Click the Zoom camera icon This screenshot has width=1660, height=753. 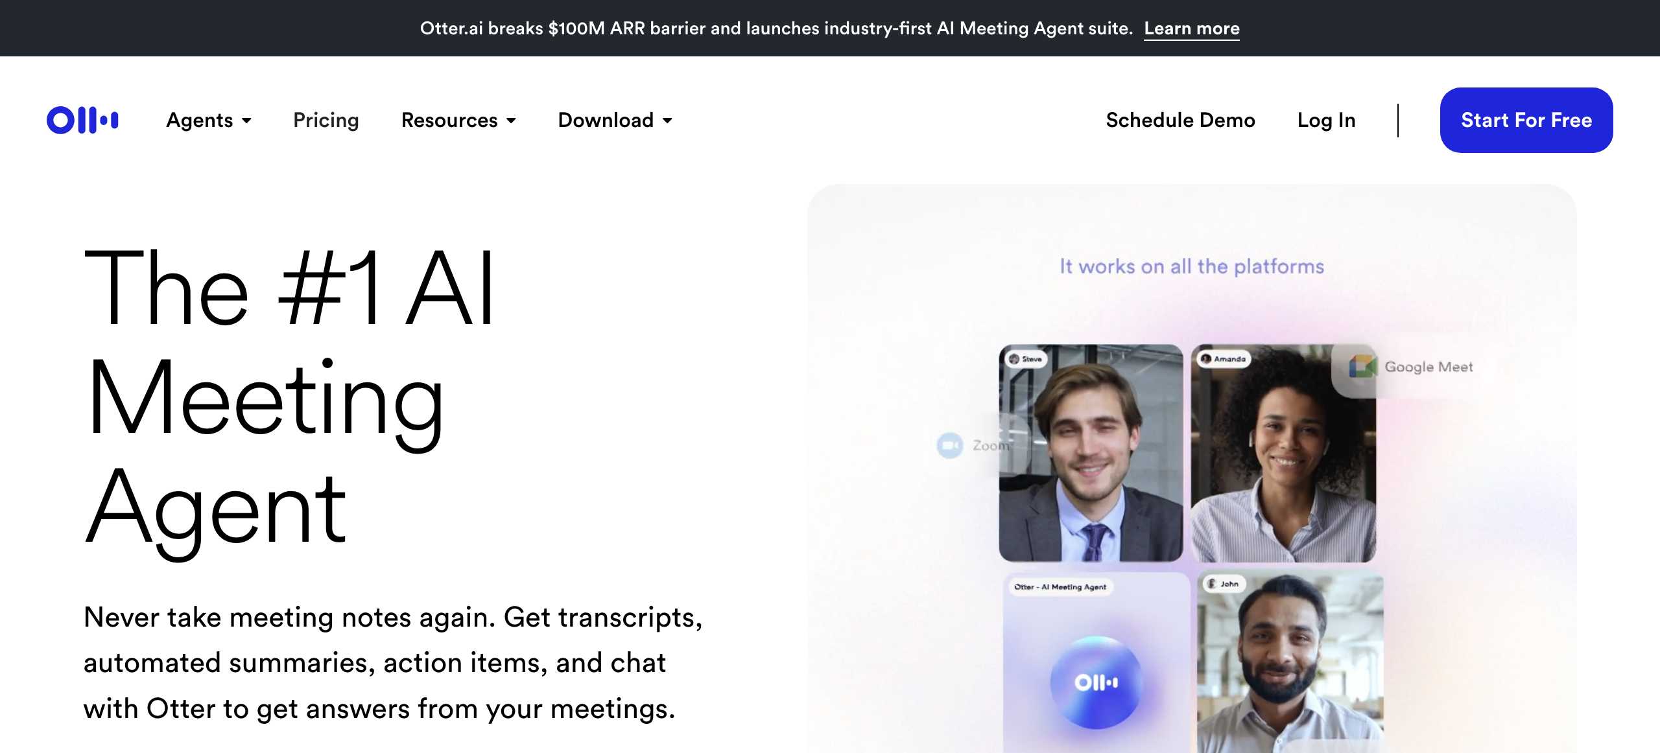coord(950,445)
